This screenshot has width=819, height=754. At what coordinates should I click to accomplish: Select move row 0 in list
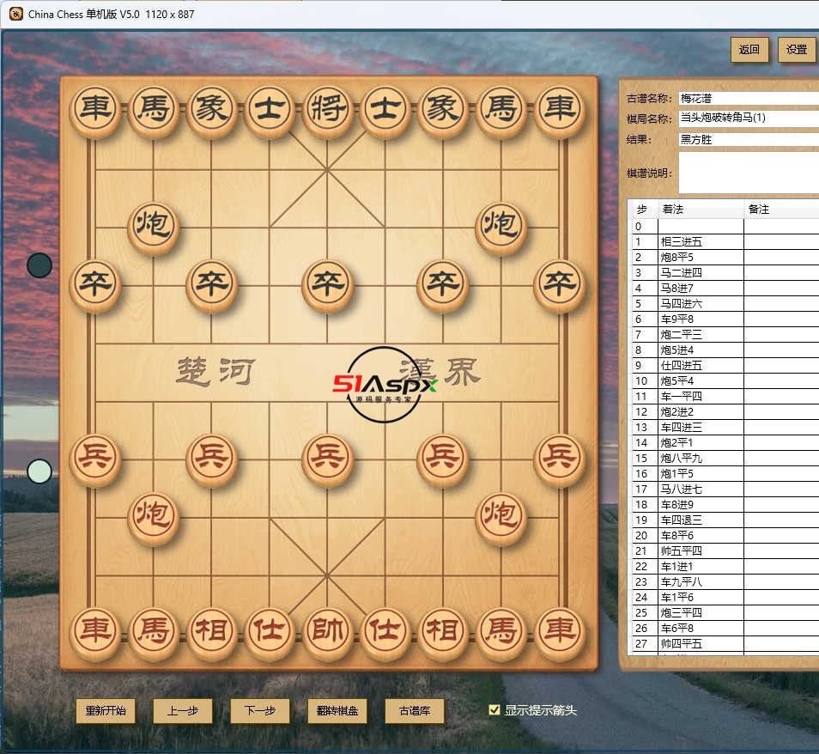coord(725,226)
